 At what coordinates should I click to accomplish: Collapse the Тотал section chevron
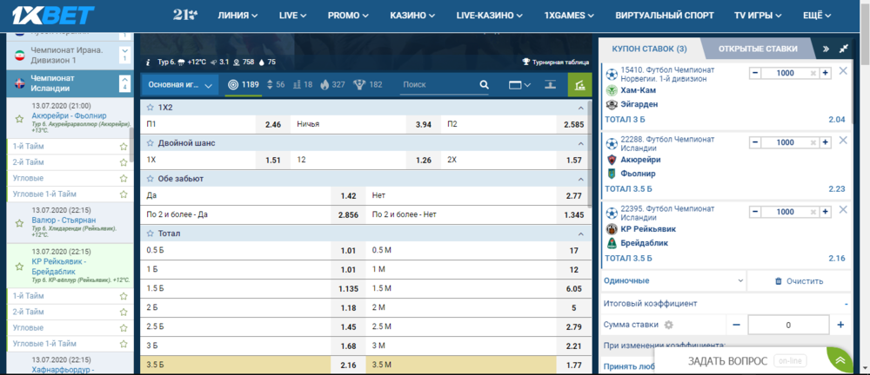pyautogui.click(x=581, y=234)
